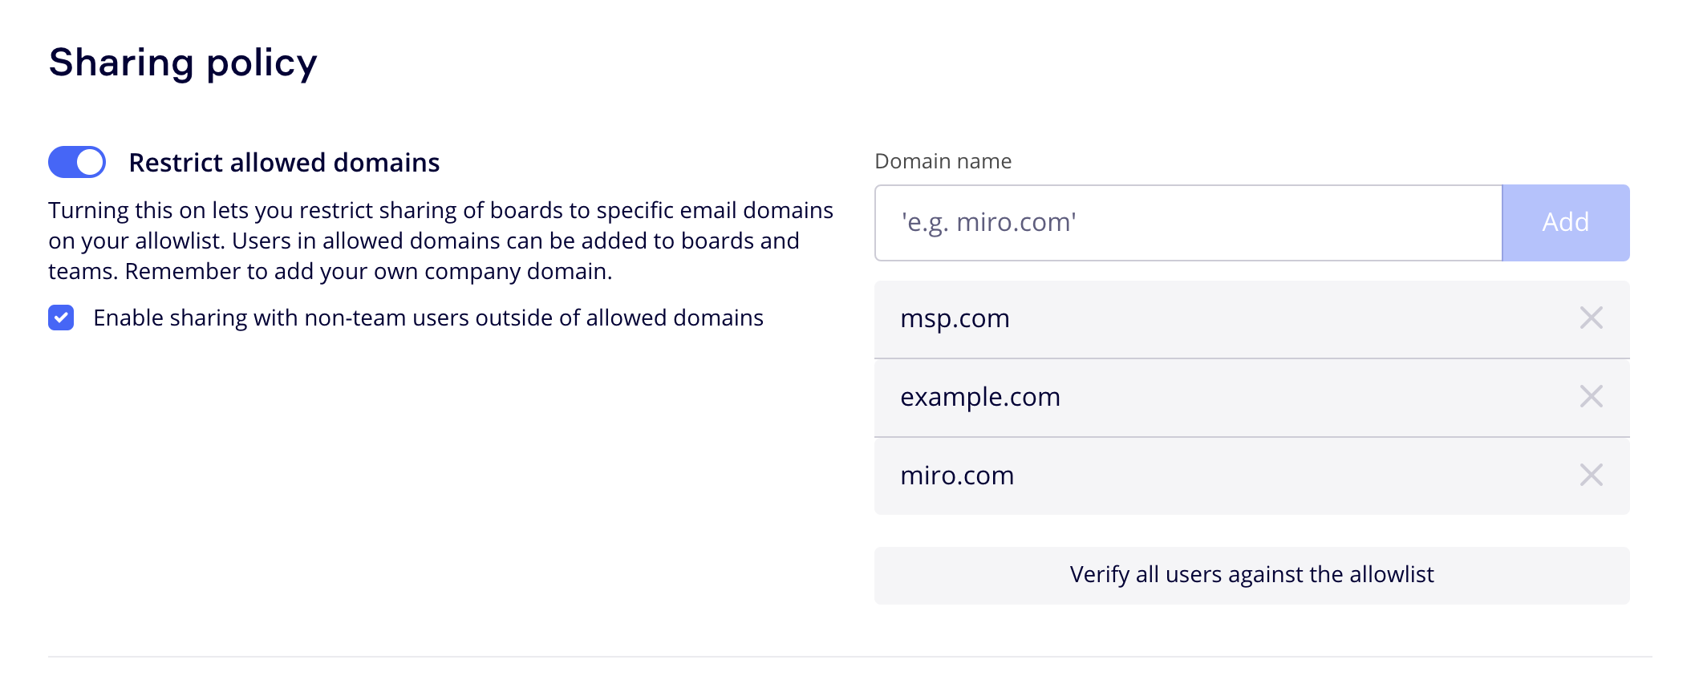Select the example.com domain text
The image size is (1691, 688).
980,398
